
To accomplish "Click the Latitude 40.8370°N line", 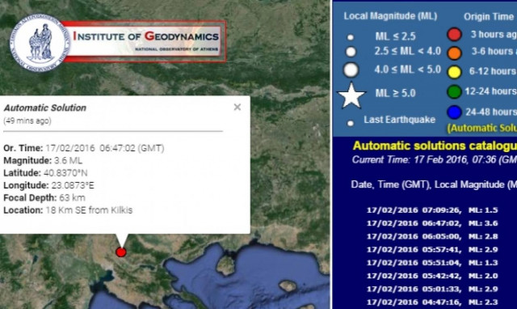I will (45, 173).
